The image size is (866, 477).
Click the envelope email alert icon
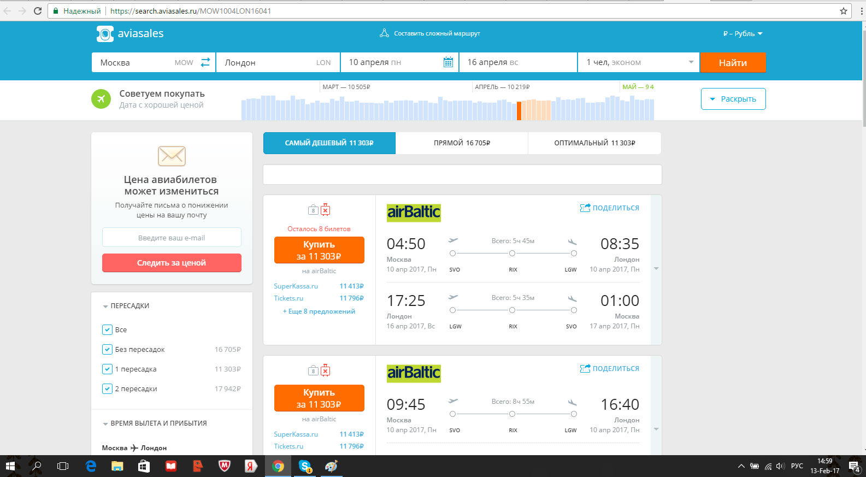tap(172, 156)
